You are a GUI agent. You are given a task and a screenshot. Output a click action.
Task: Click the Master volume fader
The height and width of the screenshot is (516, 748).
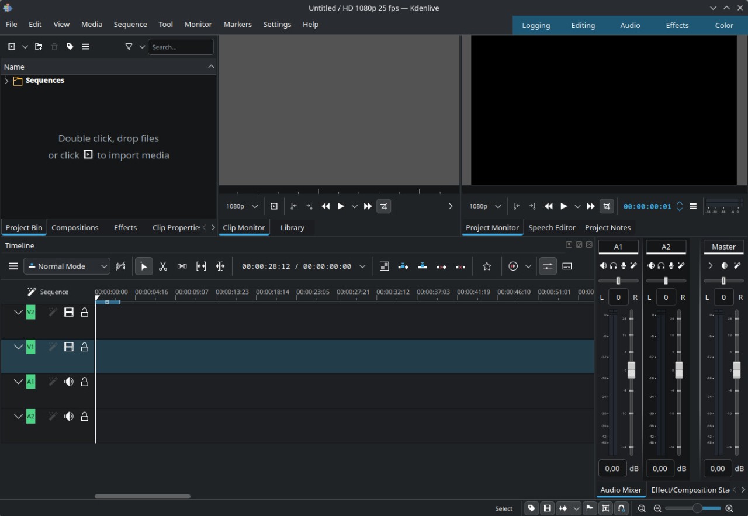tap(736, 370)
